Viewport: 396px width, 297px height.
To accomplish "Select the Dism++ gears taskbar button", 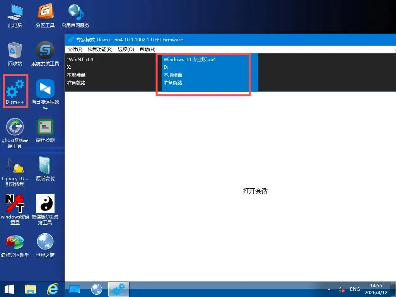I will pyautogui.click(x=119, y=289).
